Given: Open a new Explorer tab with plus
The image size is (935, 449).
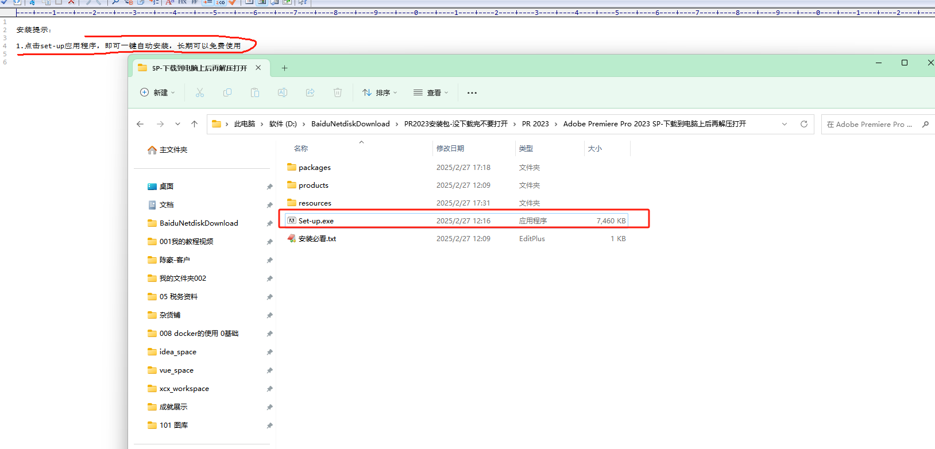Looking at the screenshot, I should point(284,68).
